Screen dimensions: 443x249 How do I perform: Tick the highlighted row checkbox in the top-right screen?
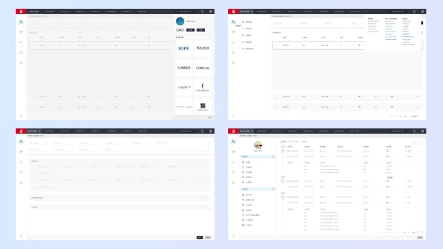click(x=277, y=45)
